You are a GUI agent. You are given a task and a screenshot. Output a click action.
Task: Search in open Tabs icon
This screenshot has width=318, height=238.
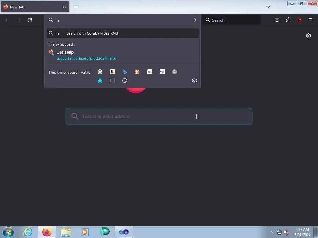112,81
